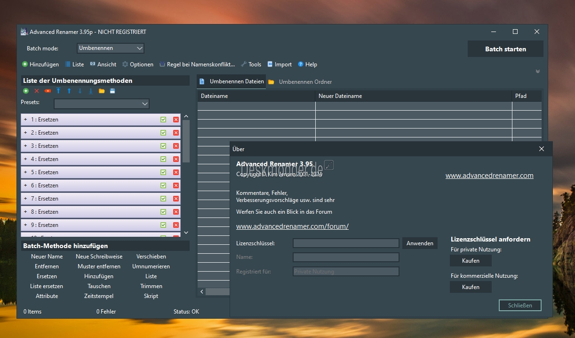
Task: Click the Advanced Renamer title bar app icon
Action: tap(24, 32)
